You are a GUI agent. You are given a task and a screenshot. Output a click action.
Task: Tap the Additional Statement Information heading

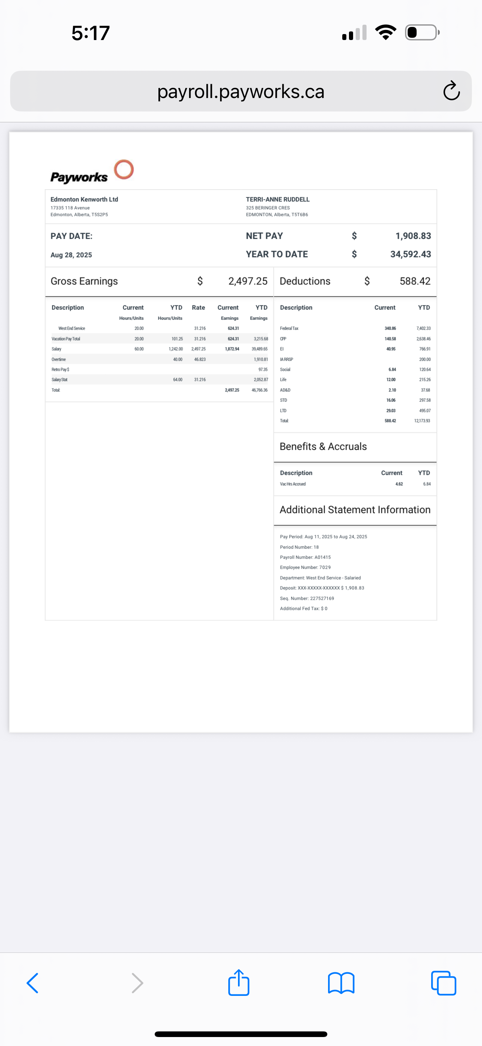355,510
